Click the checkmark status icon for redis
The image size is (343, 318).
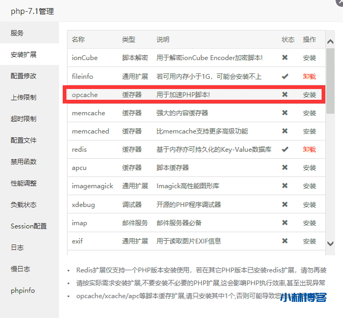pos(285,149)
